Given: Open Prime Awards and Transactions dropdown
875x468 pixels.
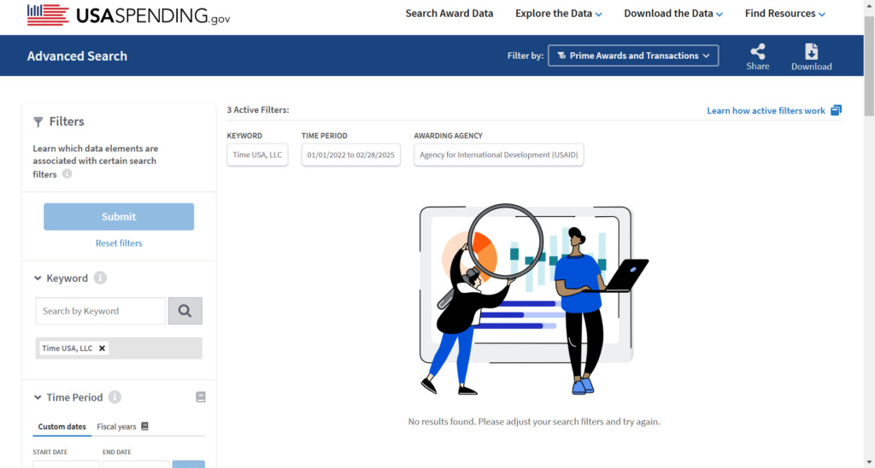Looking at the screenshot, I should click(x=633, y=56).
